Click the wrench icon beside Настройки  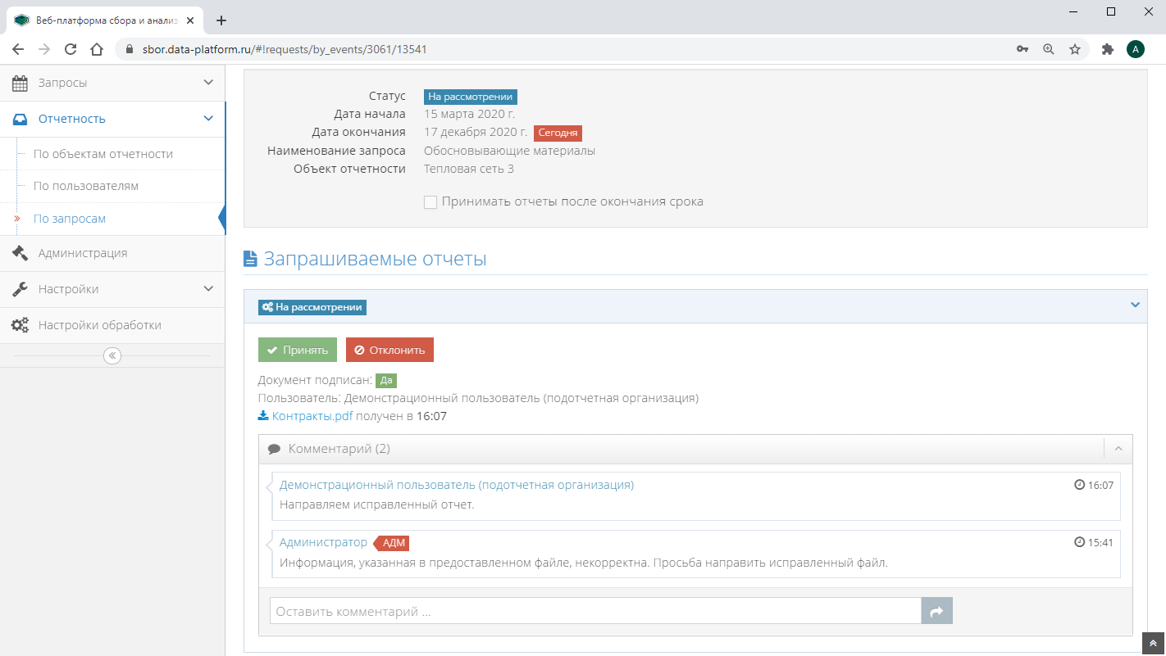point(20,289)
